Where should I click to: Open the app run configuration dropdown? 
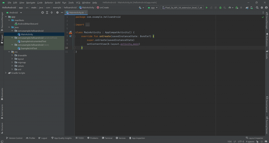[153, 8]
